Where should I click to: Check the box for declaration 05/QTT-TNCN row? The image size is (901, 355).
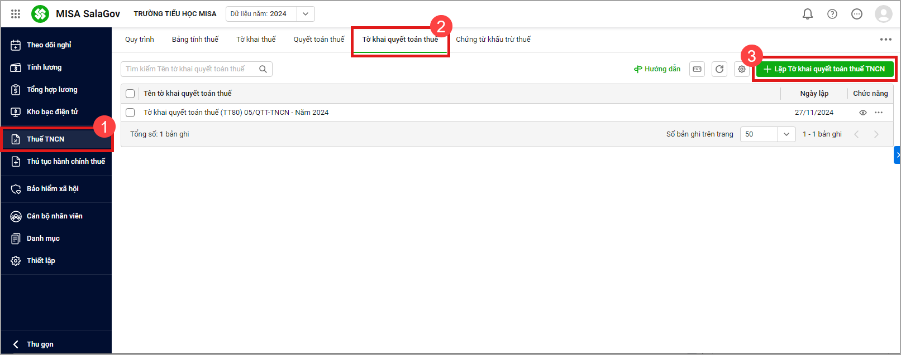pos(130,113)
